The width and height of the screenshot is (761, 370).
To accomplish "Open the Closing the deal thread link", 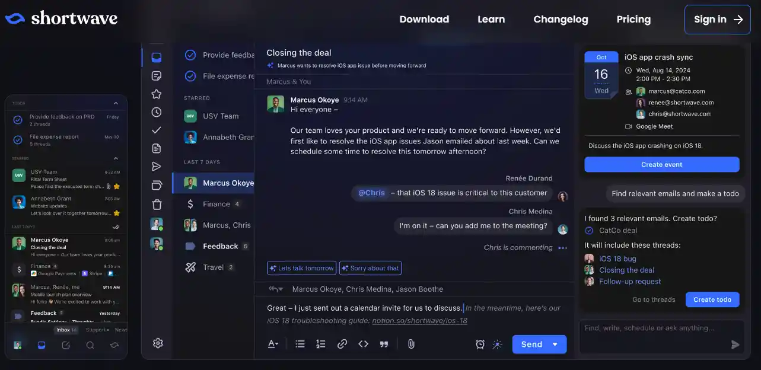I will [626, 270].
